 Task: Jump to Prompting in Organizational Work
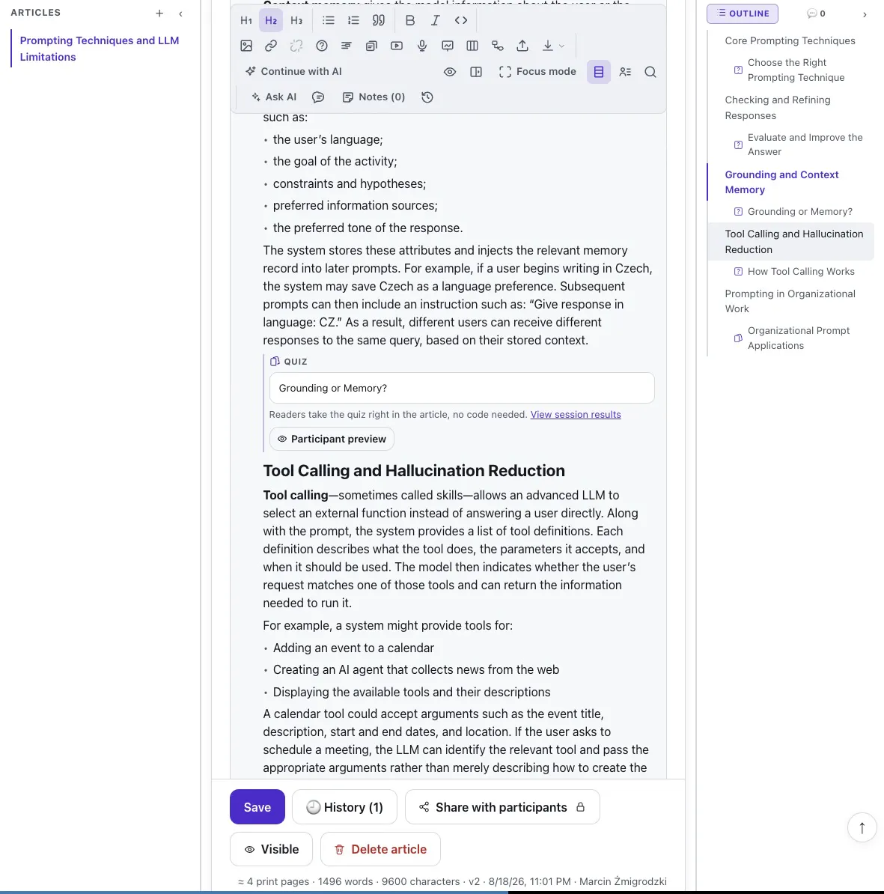coord(790,301)
